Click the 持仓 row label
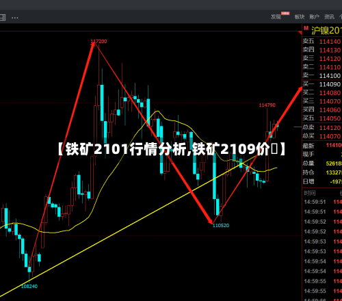342x301 pixels. click(x=308, y=172)
